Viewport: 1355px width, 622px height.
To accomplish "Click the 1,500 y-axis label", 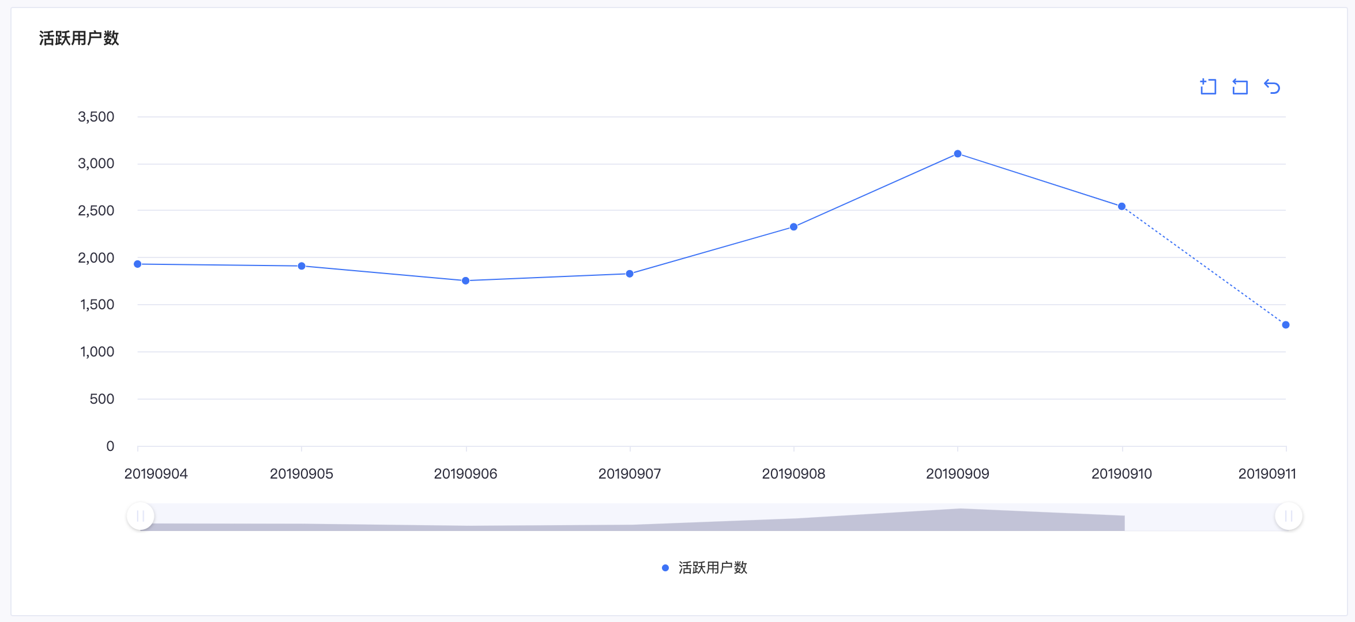I will click(97, 305).
